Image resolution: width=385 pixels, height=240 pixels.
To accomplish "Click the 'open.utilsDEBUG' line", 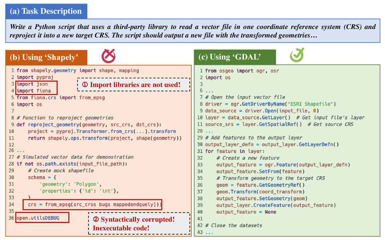I will [x=38, y=218].
